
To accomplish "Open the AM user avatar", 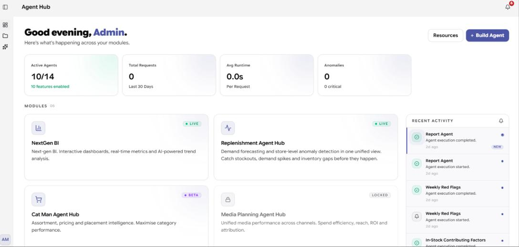I will pyautogui.click(x=5, y=239).
